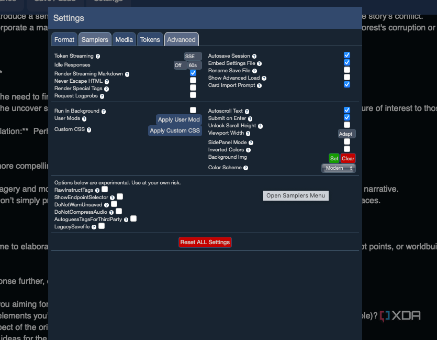Open the Color Scheme Modern dropdown
The height and width of the screenshot is (340, 437).
pos(338,168)
